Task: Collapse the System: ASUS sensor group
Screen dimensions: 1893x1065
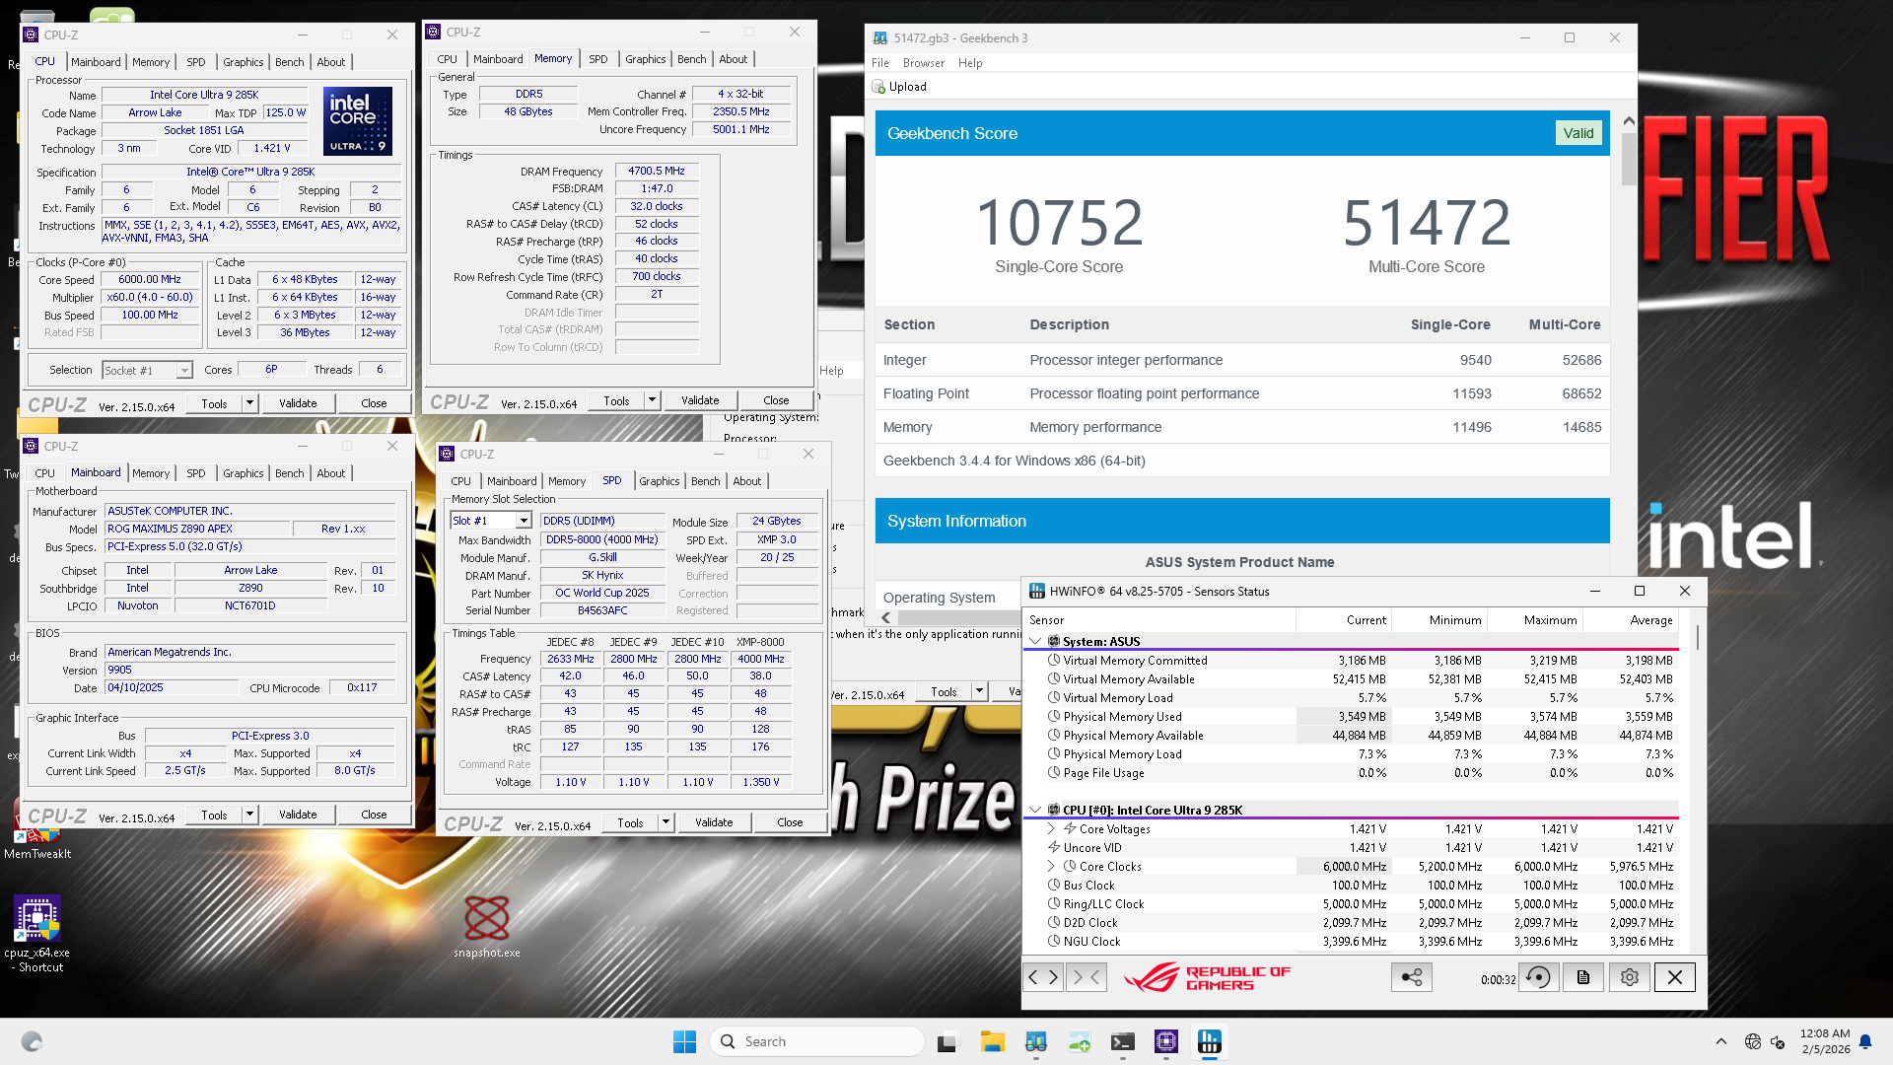Action: (1035, 641)
